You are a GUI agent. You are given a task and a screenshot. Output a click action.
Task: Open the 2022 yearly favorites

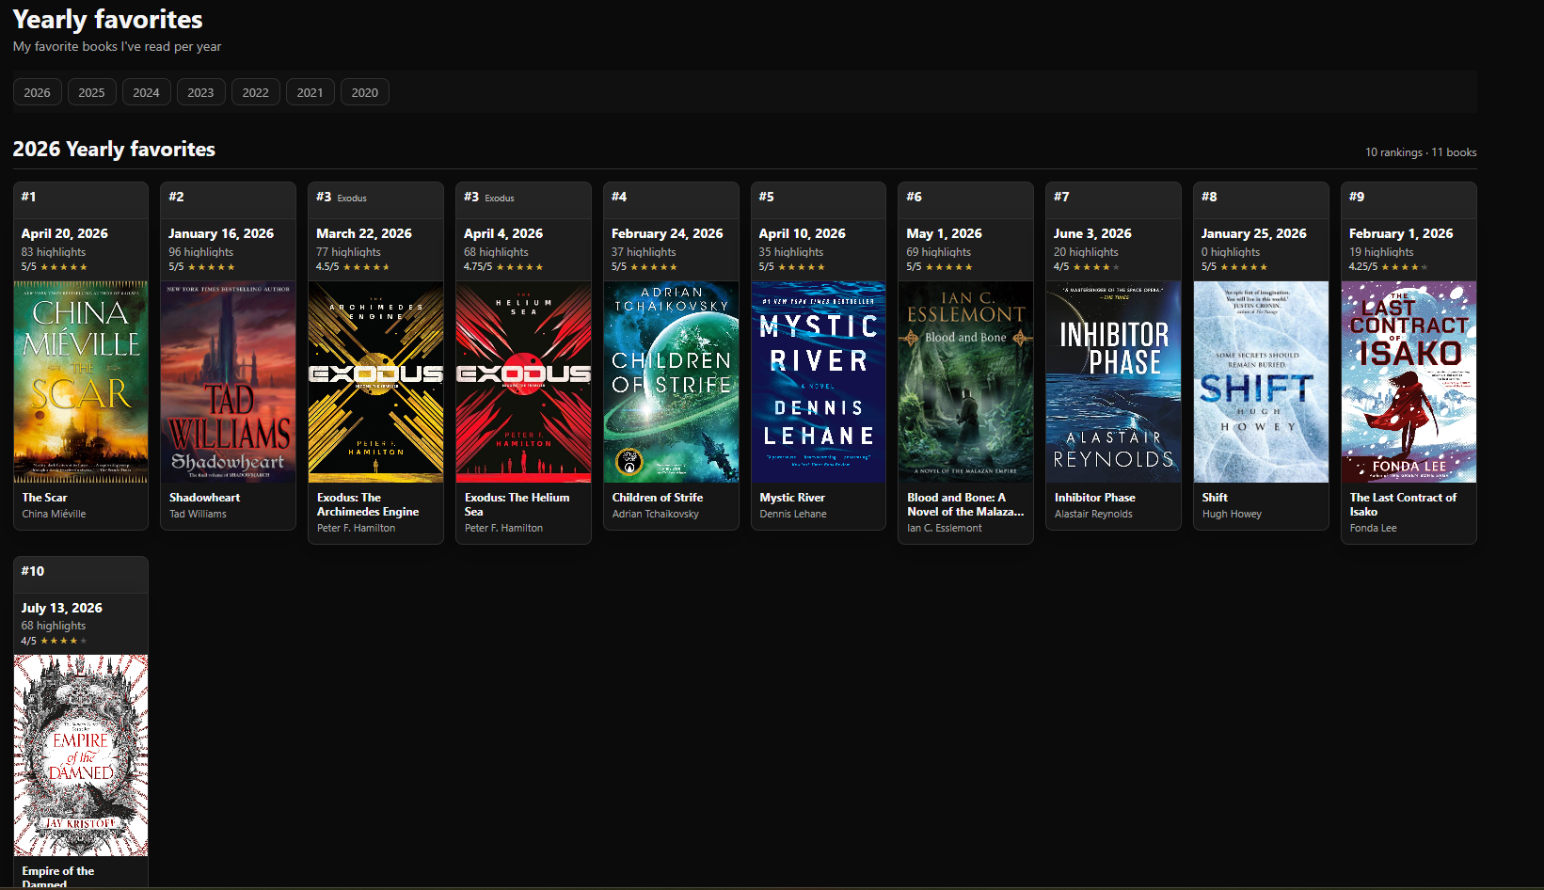pos(256,92)
